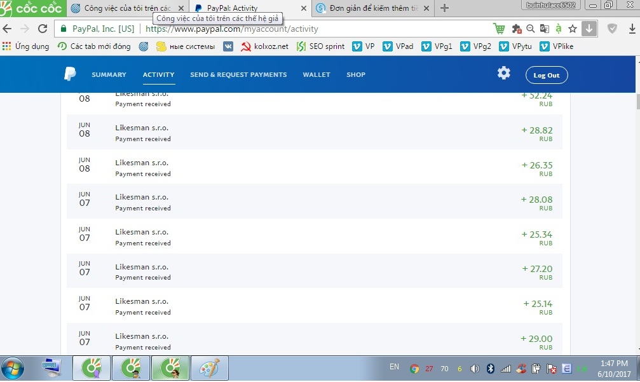640x382 pixels.
Task: Click the green 'à' Vietnamese typing icon
Action: point(559,29)
